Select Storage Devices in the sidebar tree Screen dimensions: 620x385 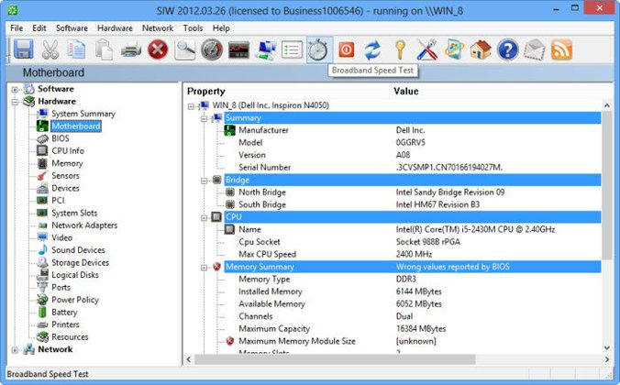(80, 262)
